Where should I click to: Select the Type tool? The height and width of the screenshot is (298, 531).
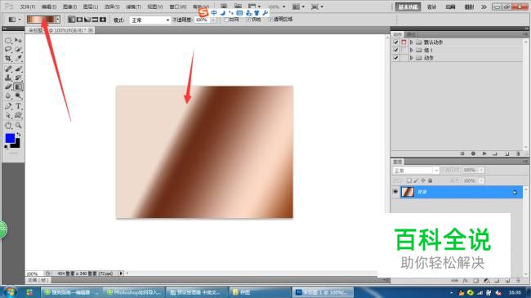coord(18,106)
